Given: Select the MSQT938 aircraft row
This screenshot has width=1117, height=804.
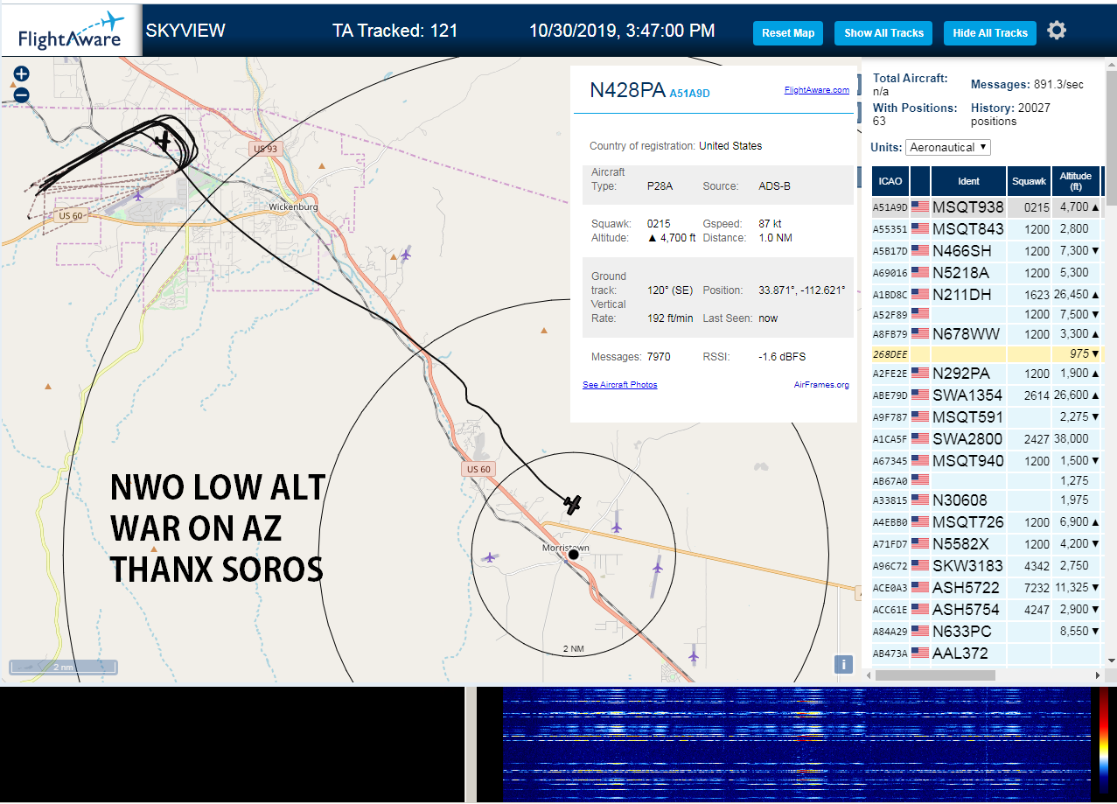Looking at the screenshot, I should 987,207.
